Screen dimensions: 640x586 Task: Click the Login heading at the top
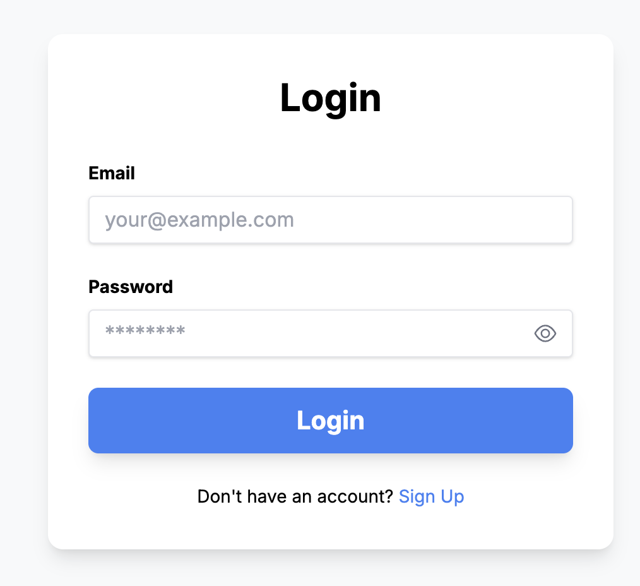(x=330, y=98)
